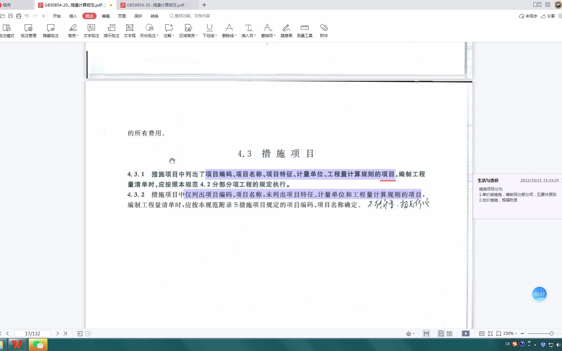This screenshot has height=351, width=562.
Task: Click the zoom out minus button
Action: (x=522, y=333)
